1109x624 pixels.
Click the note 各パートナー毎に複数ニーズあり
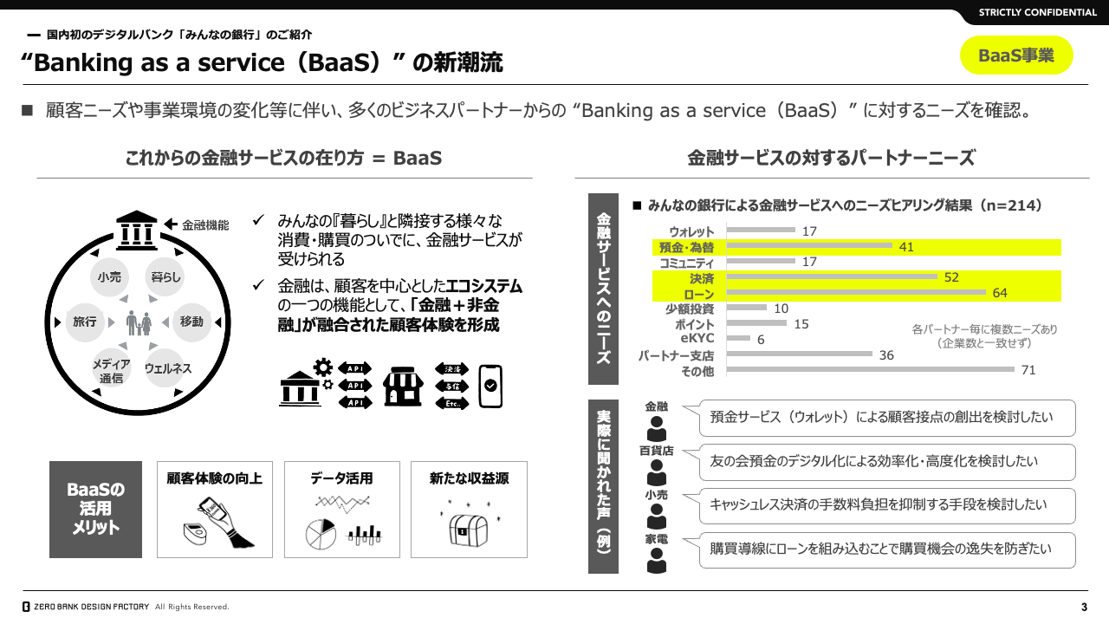(985, 330)
